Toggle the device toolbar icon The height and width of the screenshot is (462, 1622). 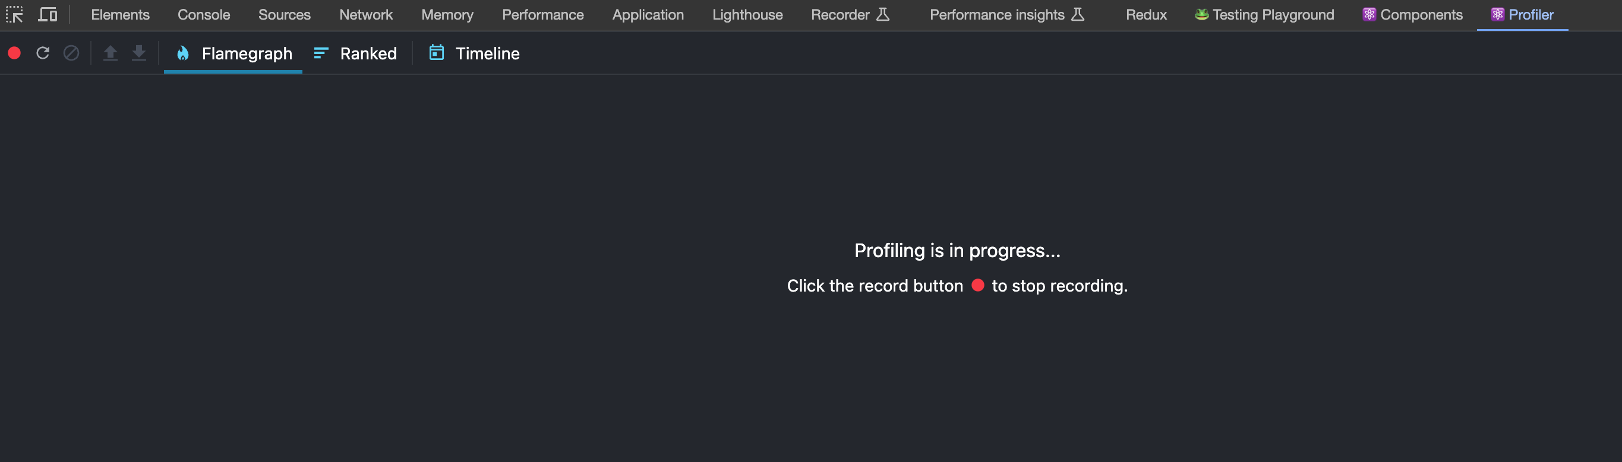pos(48,14)
